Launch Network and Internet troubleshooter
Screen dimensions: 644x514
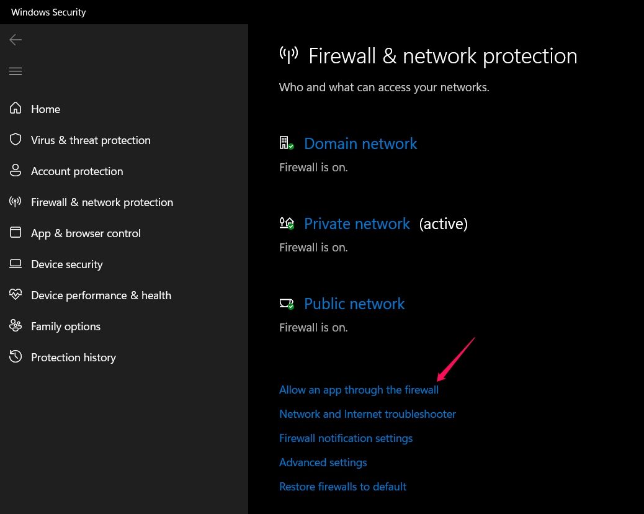(x=367, y=414)
